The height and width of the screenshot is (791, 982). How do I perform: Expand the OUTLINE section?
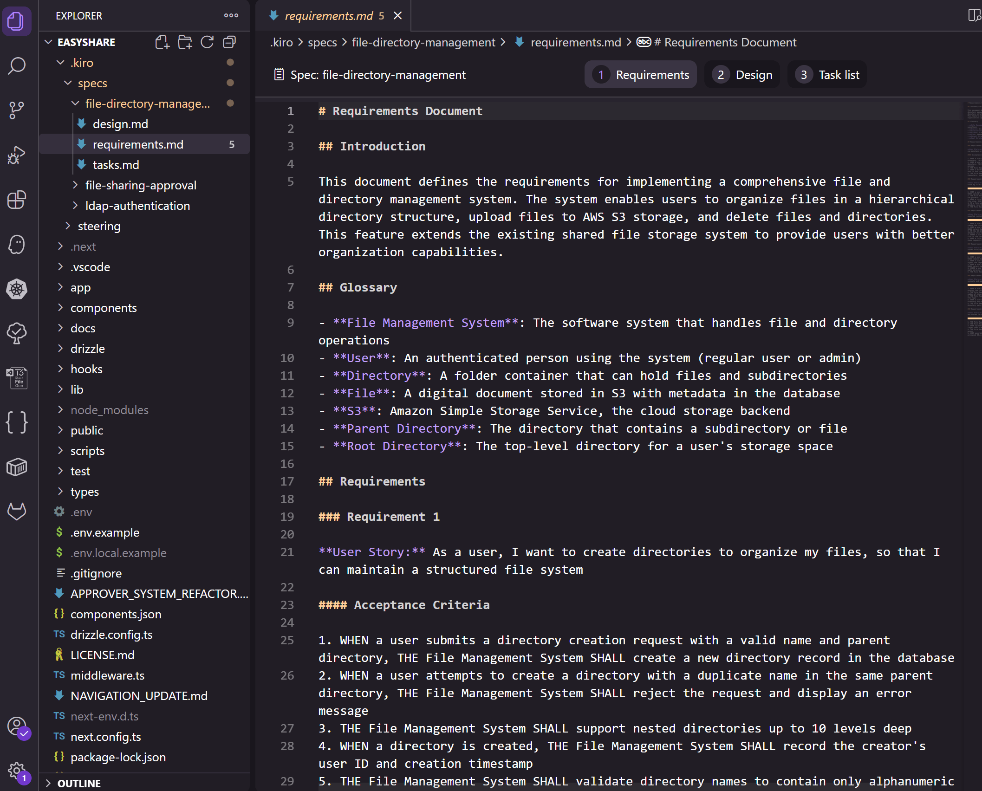click(78, 783)
